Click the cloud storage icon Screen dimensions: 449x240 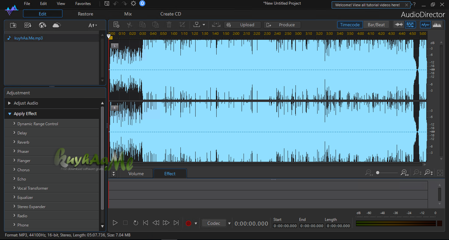(57, 25)
